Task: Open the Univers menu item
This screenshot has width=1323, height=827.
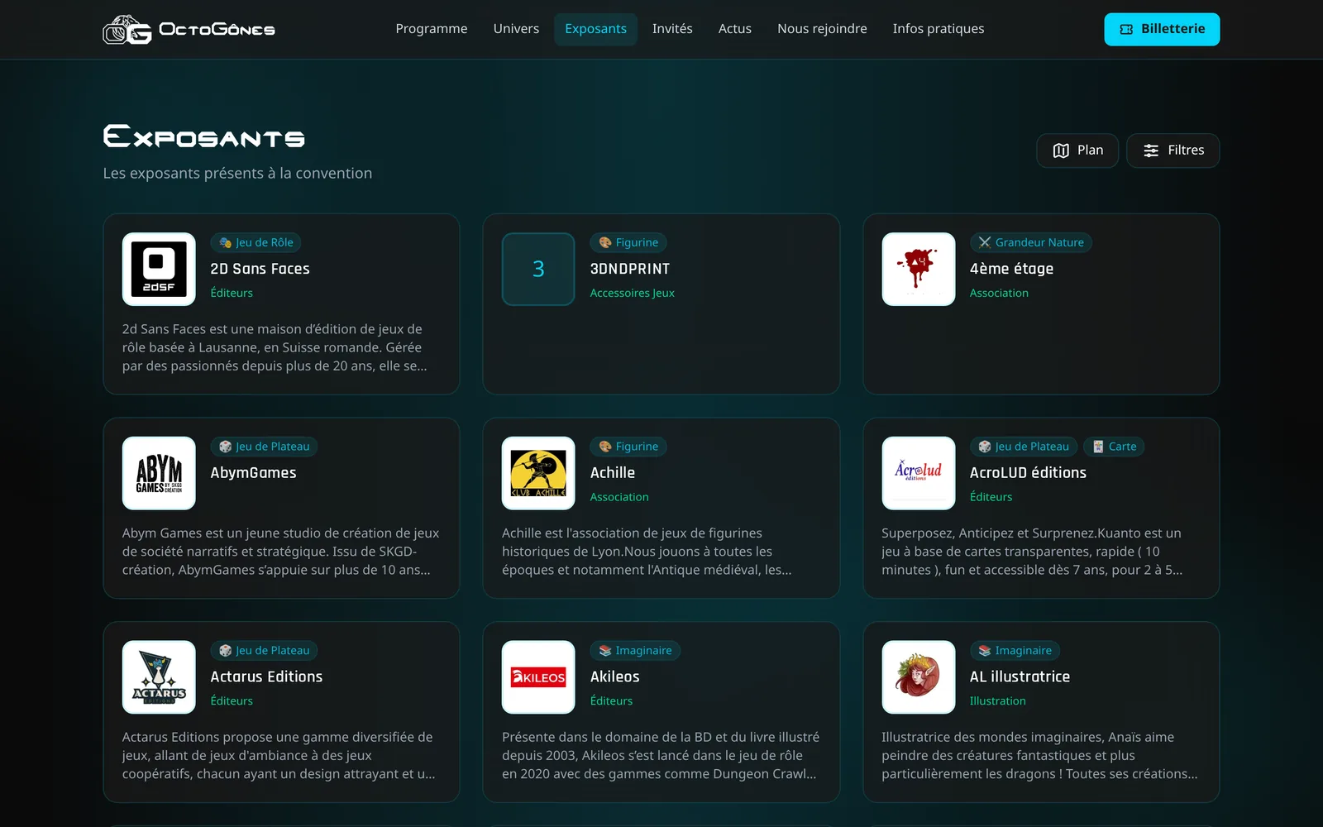Action: pos(516,29)
